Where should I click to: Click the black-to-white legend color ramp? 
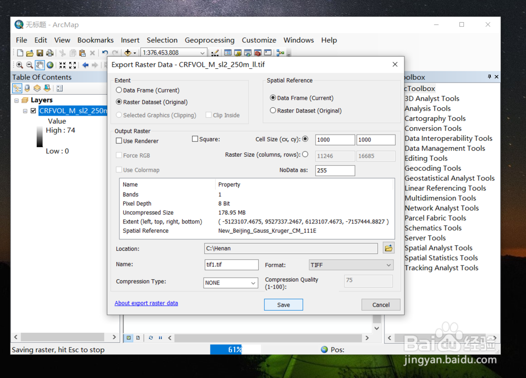click(x=39, y=137)
